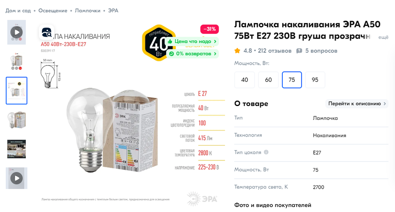395x212 pixels.
Task: Show the interior application photo thumbnail
Action: [17, 149]
